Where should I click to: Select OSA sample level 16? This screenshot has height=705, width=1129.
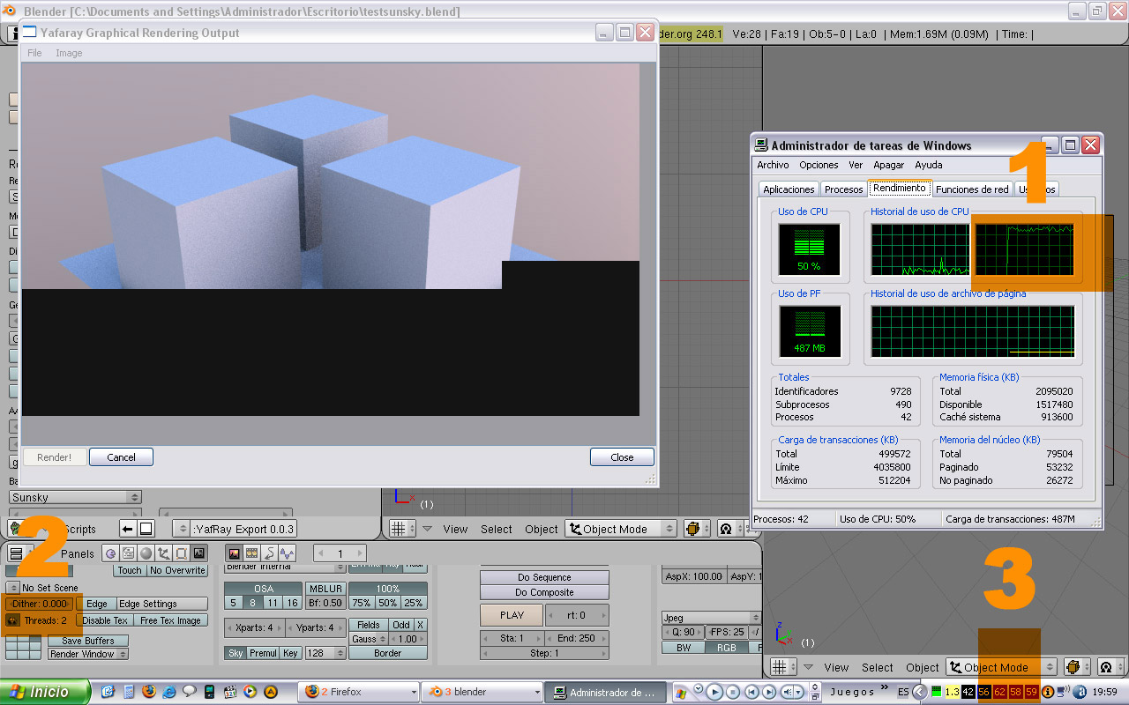pyautogui.click(x=292, y=603)
